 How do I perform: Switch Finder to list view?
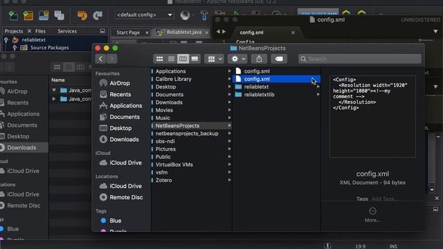pos(171,59)
